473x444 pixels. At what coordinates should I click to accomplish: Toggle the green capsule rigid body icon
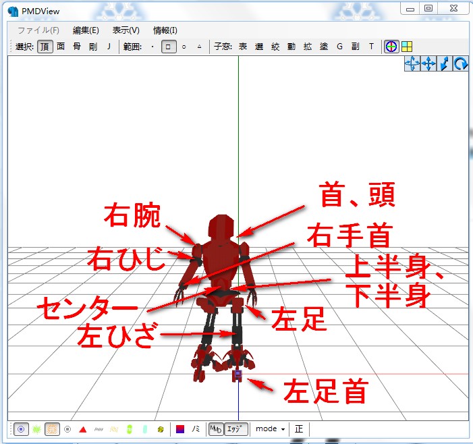click(130, 429)
